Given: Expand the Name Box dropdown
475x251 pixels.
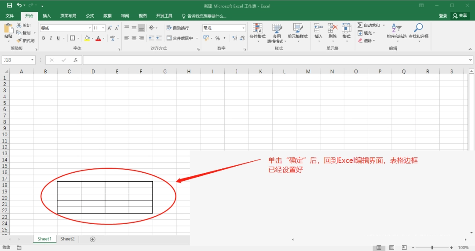Looking at the screenshot, I should click(32, 60).
